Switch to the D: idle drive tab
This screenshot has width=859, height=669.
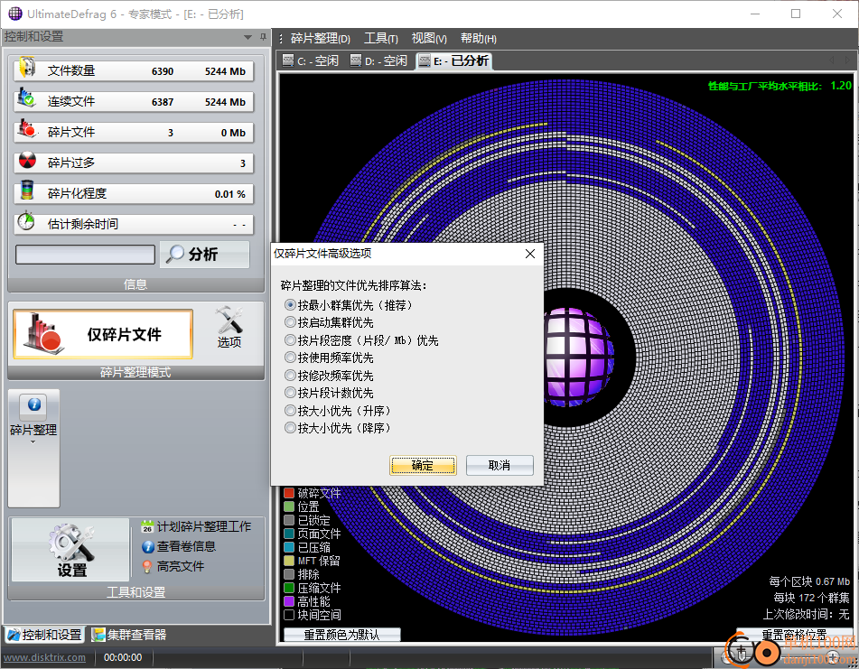point(379,60)
